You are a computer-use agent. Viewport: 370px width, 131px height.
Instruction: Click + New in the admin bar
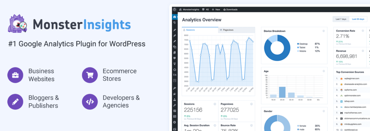[216, 10]
